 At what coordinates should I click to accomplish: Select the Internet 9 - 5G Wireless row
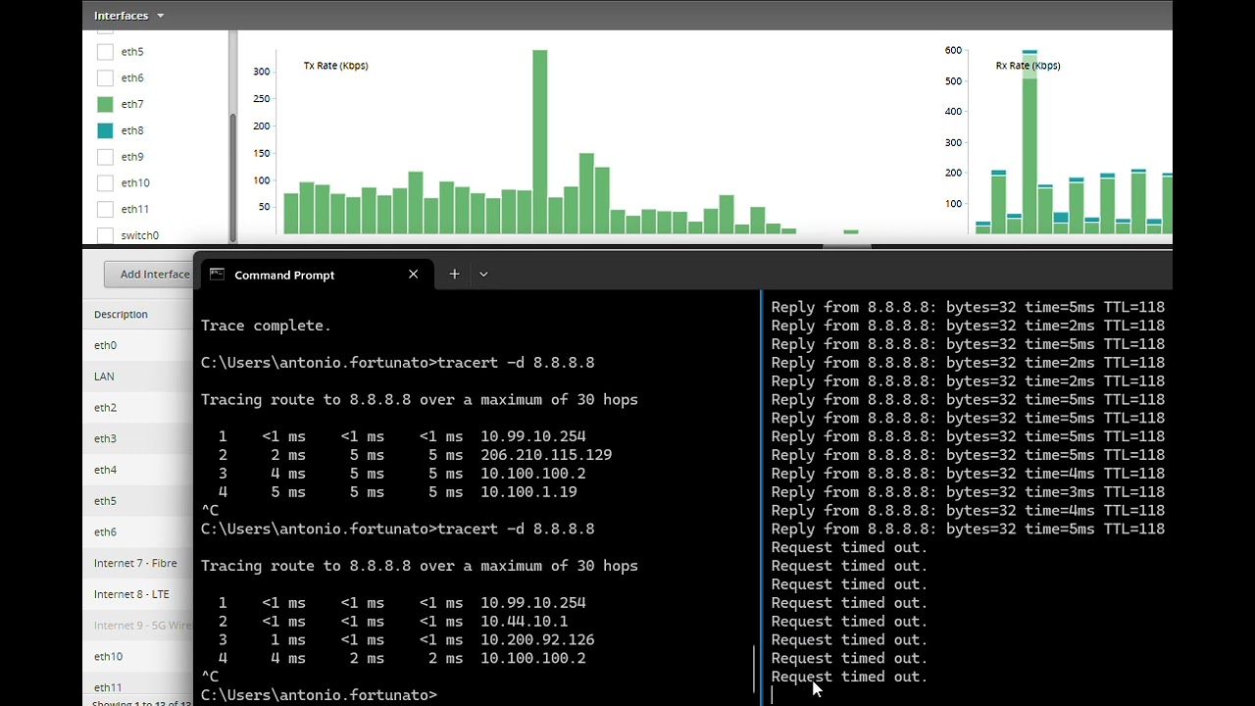(138, 626)
